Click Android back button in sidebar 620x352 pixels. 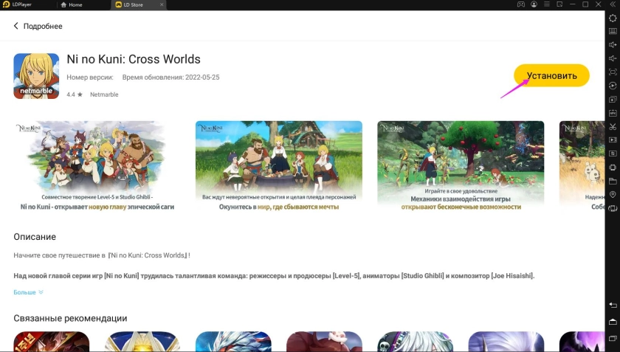(x=613, y=305)
